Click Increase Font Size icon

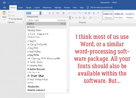50,13
